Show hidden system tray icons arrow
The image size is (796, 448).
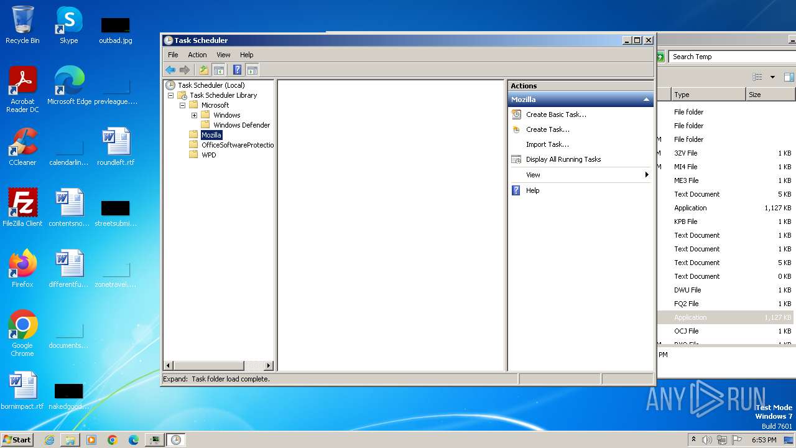pyautogui.click(x=693, y=440)
